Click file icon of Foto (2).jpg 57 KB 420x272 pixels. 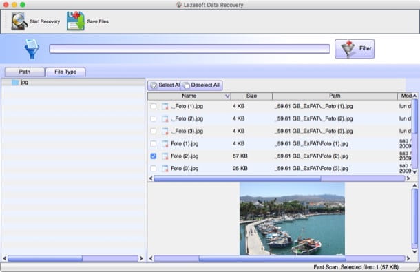165,156
